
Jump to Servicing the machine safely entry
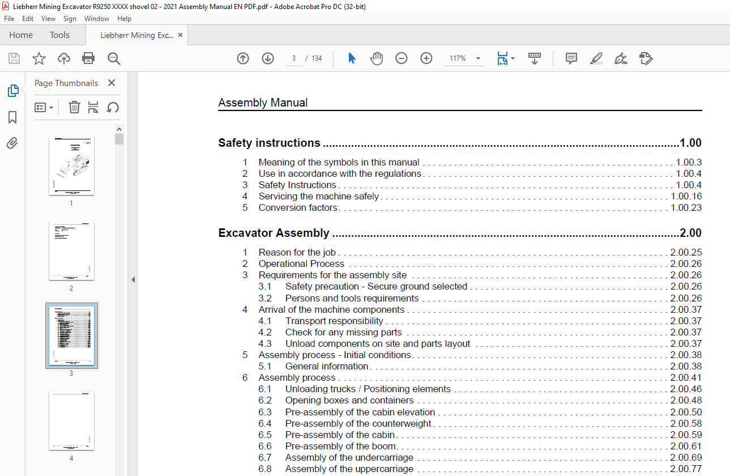[472, 196]
